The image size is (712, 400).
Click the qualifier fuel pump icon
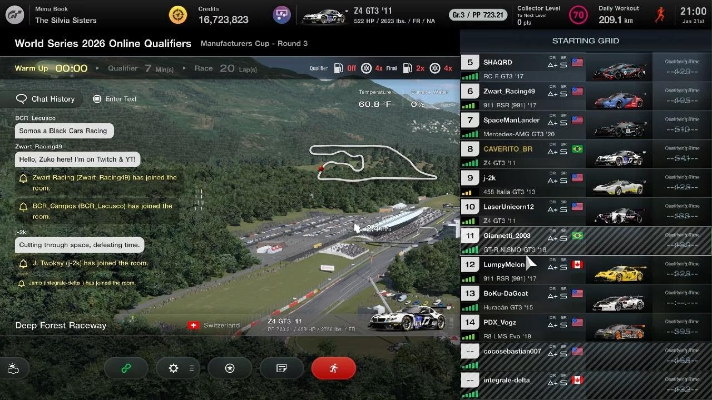[x=338, y=68]
